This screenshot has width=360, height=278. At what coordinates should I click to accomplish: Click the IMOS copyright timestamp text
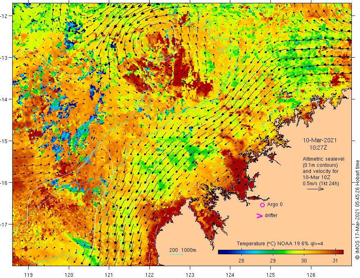pos(357,210)
